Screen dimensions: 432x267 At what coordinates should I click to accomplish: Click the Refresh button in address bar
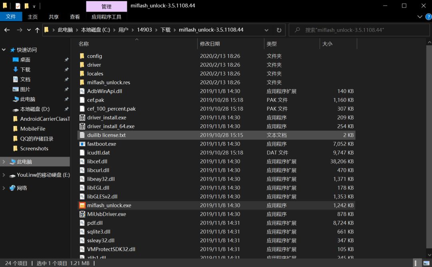click(x=279, y=30)
